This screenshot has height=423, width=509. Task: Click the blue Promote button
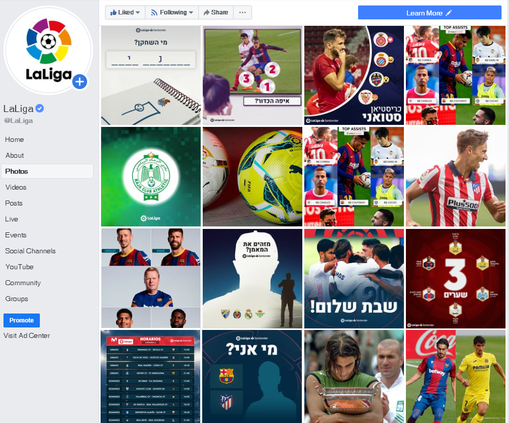click(22, 320)
